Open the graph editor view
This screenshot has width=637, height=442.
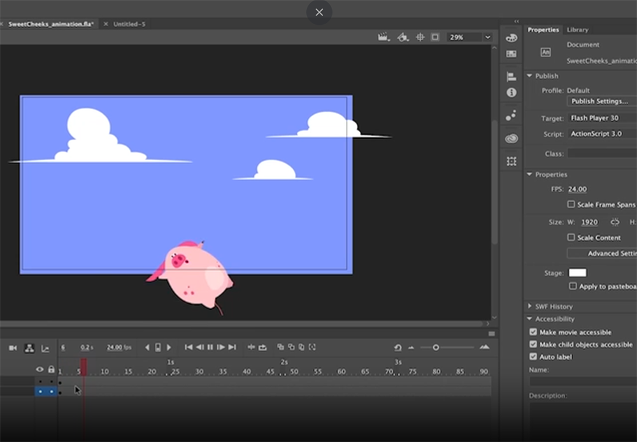[x=45, y=348]
